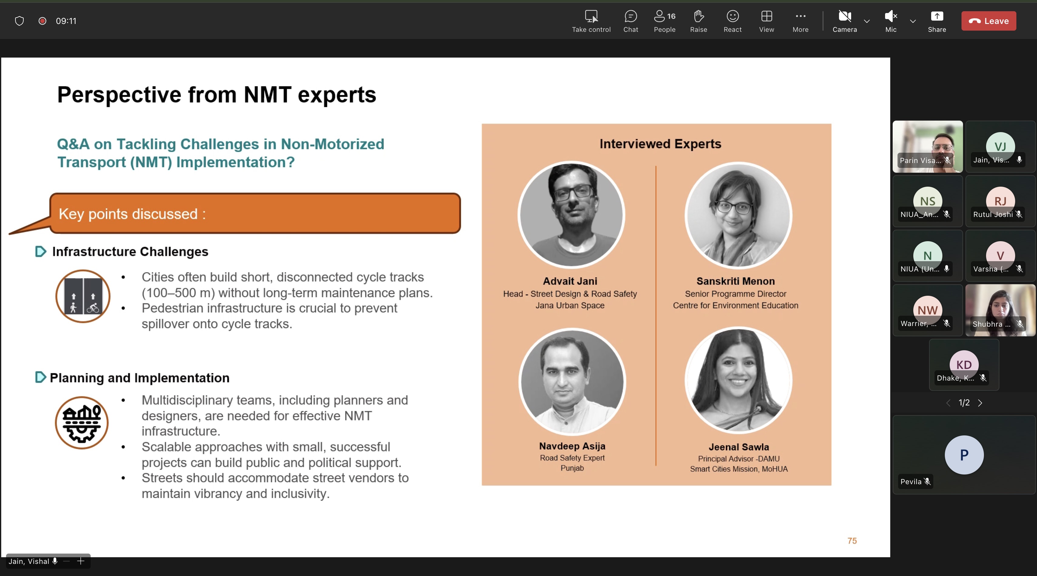Unmute the Mic
This screenshot has height=576, width=1037.
tap(891, 21)
